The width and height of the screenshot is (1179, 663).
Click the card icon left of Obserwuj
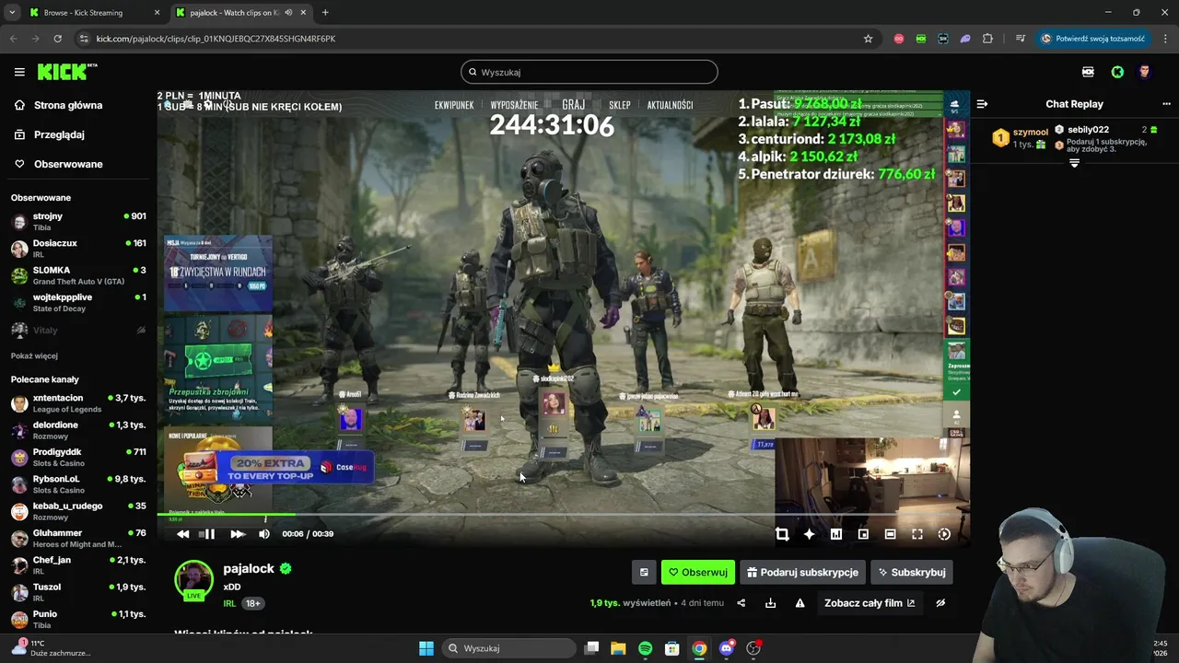pos(644,572)
